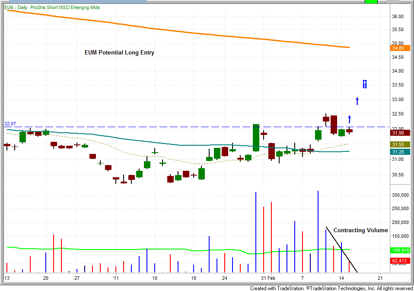Click the red 62,413 volume tag
This screenshot has width=414, height=291.
(x=400, y=261)
